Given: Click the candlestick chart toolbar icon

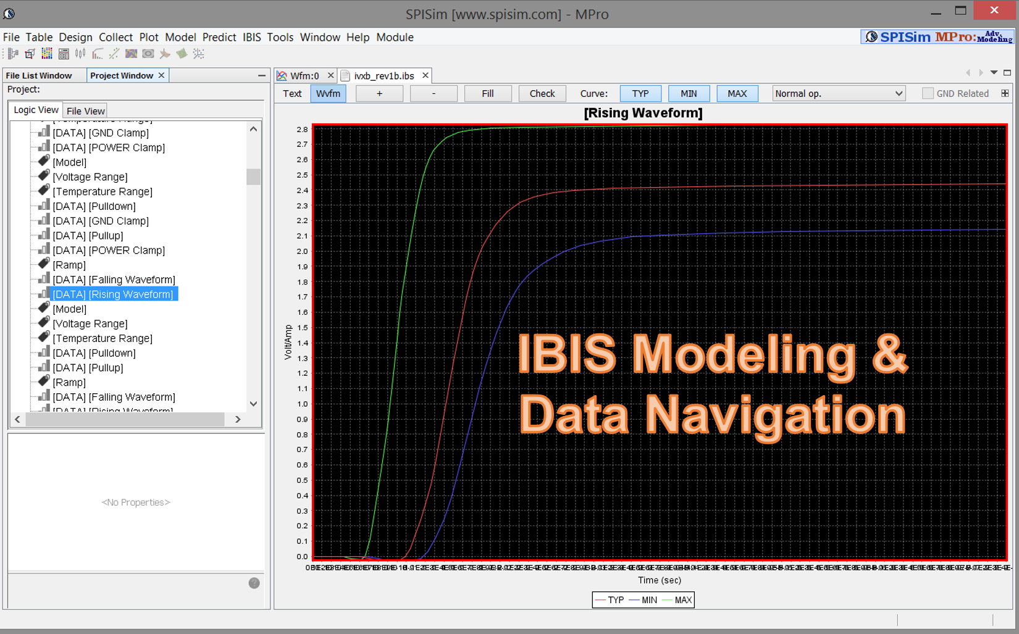Looking at the screenshot, I should 80,54.
